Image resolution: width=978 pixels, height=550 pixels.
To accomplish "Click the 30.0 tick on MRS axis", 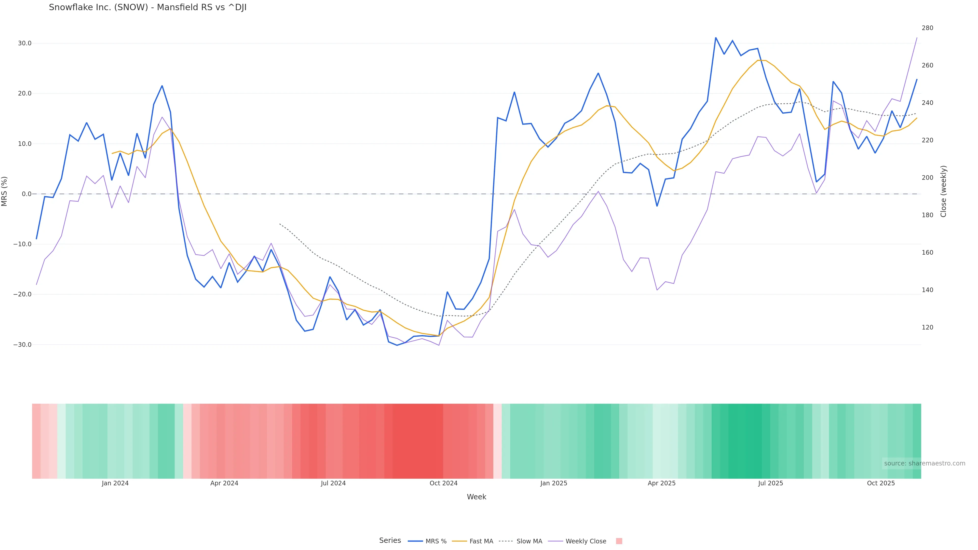I will coord(25,43).
